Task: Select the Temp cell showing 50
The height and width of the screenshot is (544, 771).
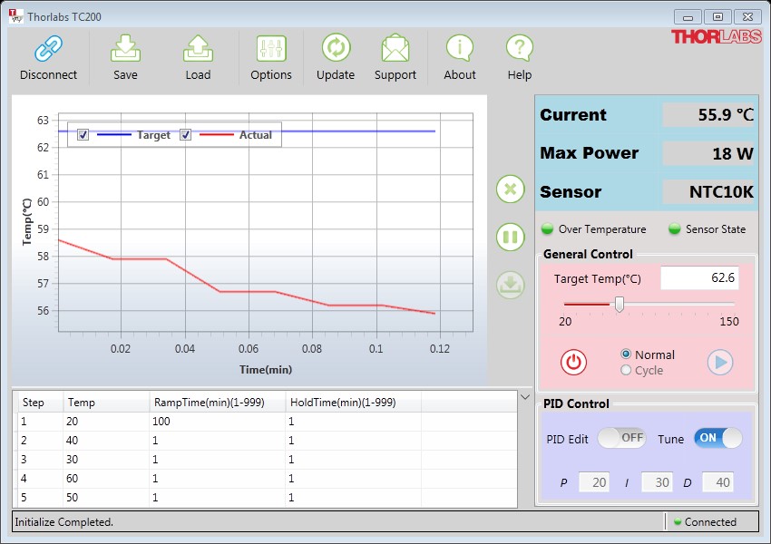Action: [x=106, y=498]
